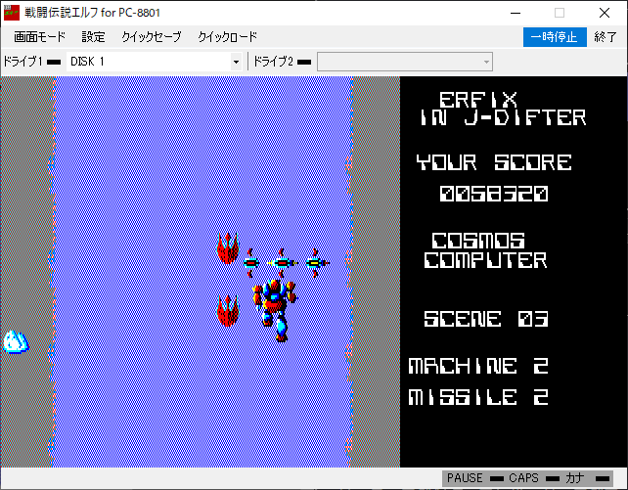Click the 一時停止 pause button
This screenshot has height=490, width=628.
555,37
